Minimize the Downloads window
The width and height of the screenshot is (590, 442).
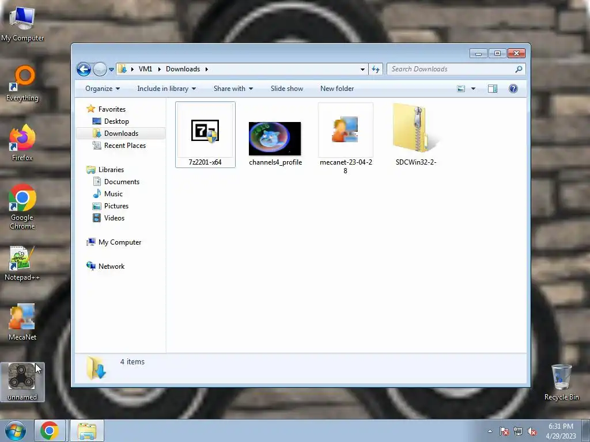pos(478,54)
